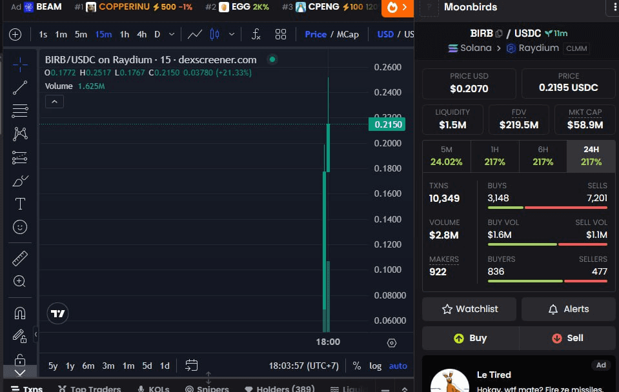This screenshot has width=619, height=392.
Task: Select the trend line drawing tool
Action: [x=20, y=88]
